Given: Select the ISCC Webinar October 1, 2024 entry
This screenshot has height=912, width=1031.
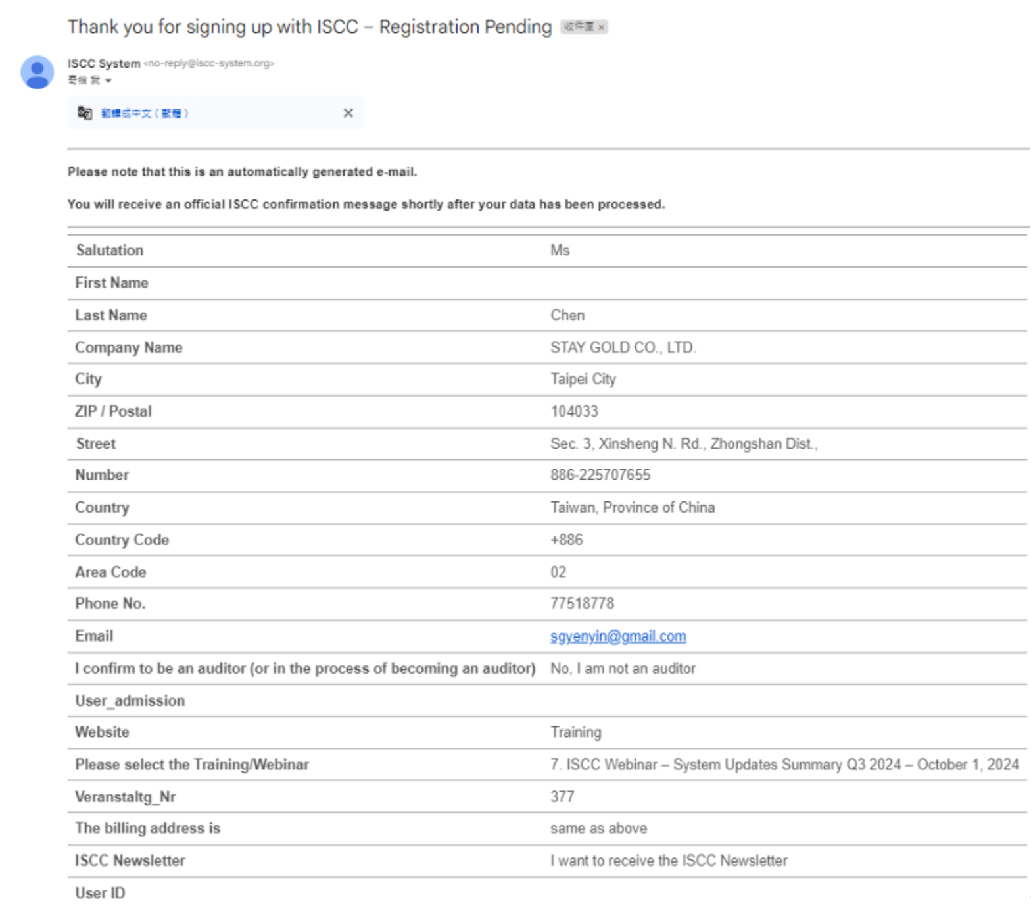Looking at the screenshot, I should point(784,765).
